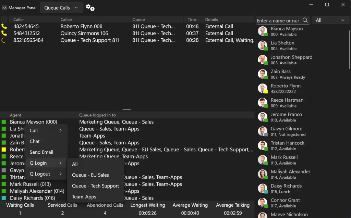Open the Queue Calls view dropdown
The height and width of the screenshot is (218, 351).
[x=61, y=8]
